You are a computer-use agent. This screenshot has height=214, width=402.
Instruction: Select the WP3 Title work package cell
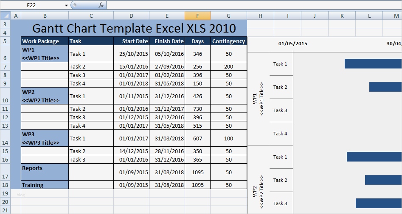click(x=45, y=138)
